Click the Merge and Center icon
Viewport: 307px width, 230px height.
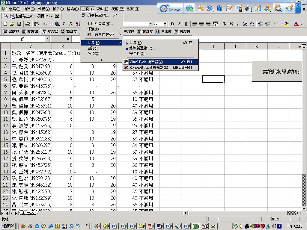[216, 24]
